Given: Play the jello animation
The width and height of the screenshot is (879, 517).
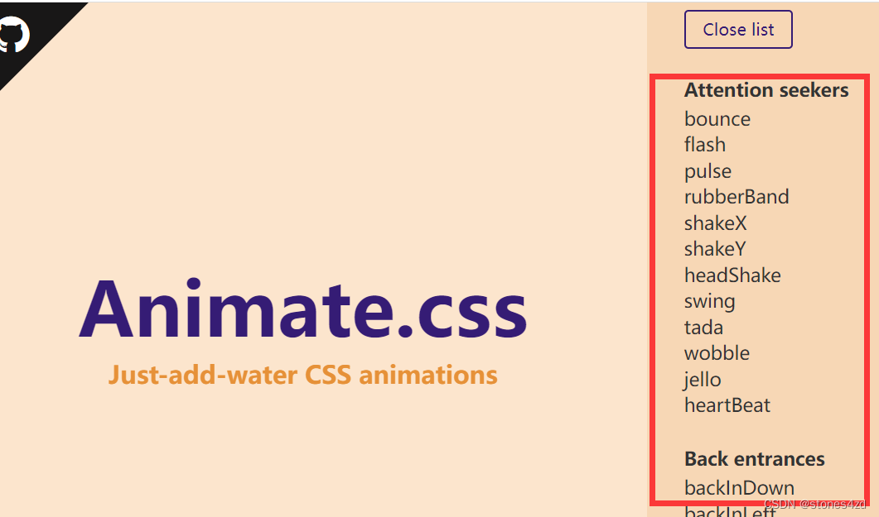Looking at the screenshot, I should coord(702,380).
